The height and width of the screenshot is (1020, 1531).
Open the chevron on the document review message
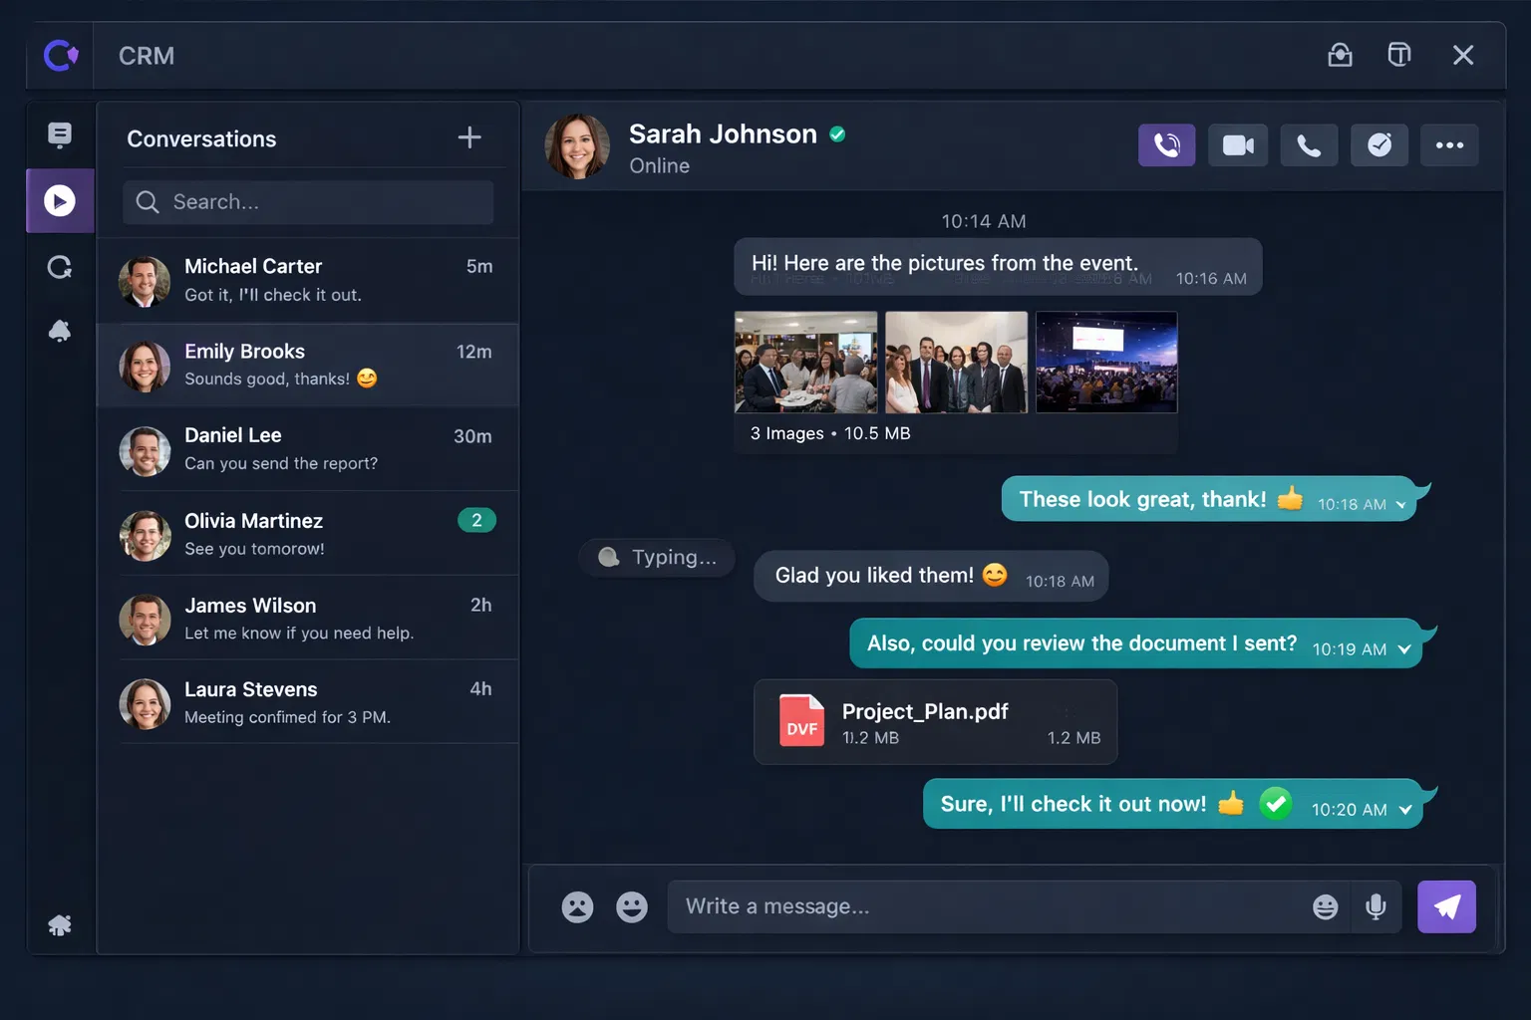click(x=1403, y=648)
